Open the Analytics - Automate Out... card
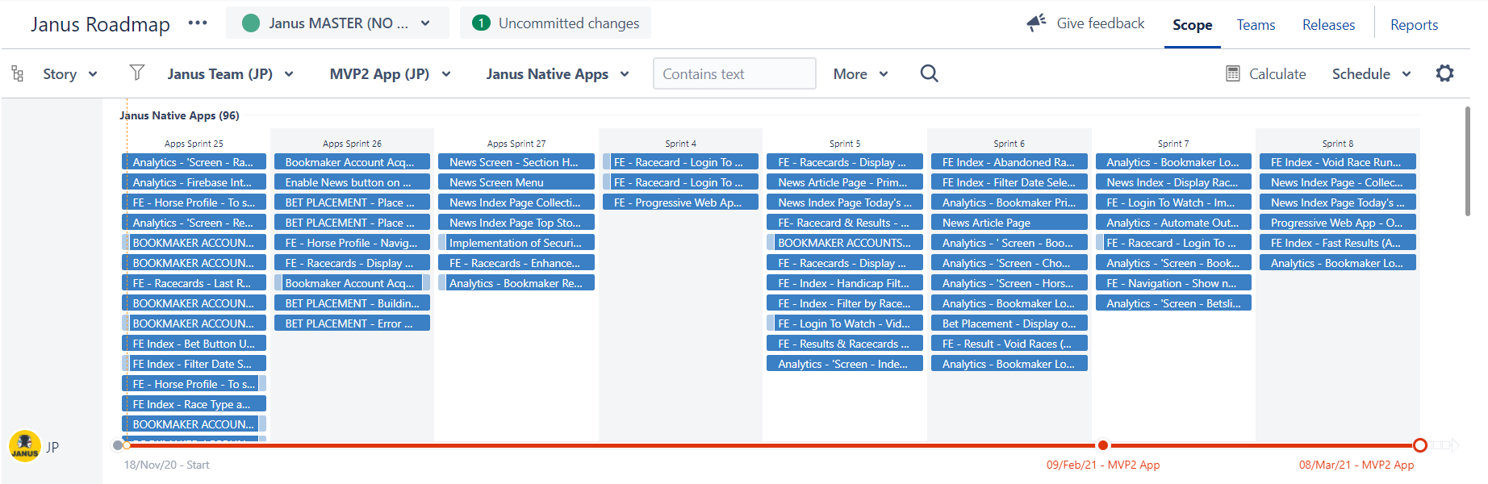Screen dimensions: 1488x484 (x=1173, y=223)
